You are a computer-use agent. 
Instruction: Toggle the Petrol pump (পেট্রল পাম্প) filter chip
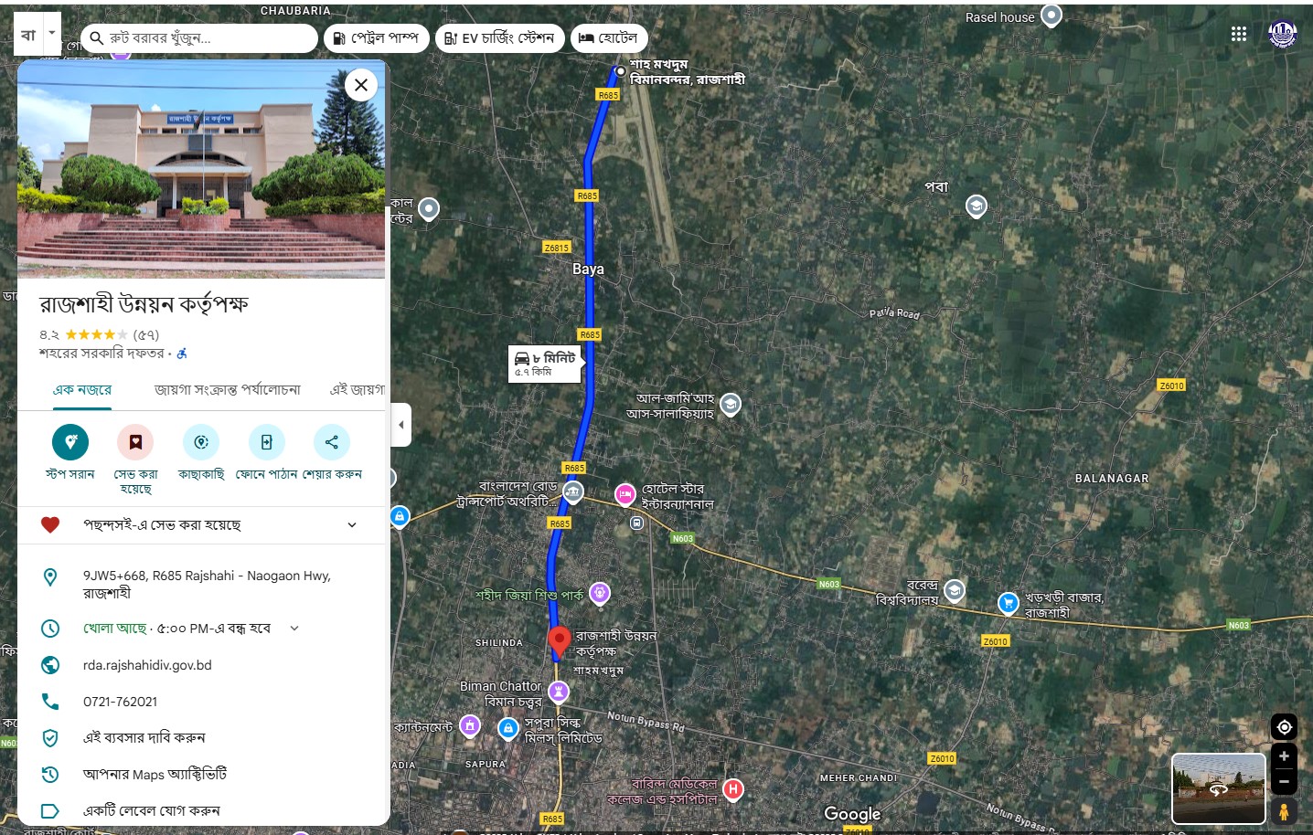pos(376,38)
